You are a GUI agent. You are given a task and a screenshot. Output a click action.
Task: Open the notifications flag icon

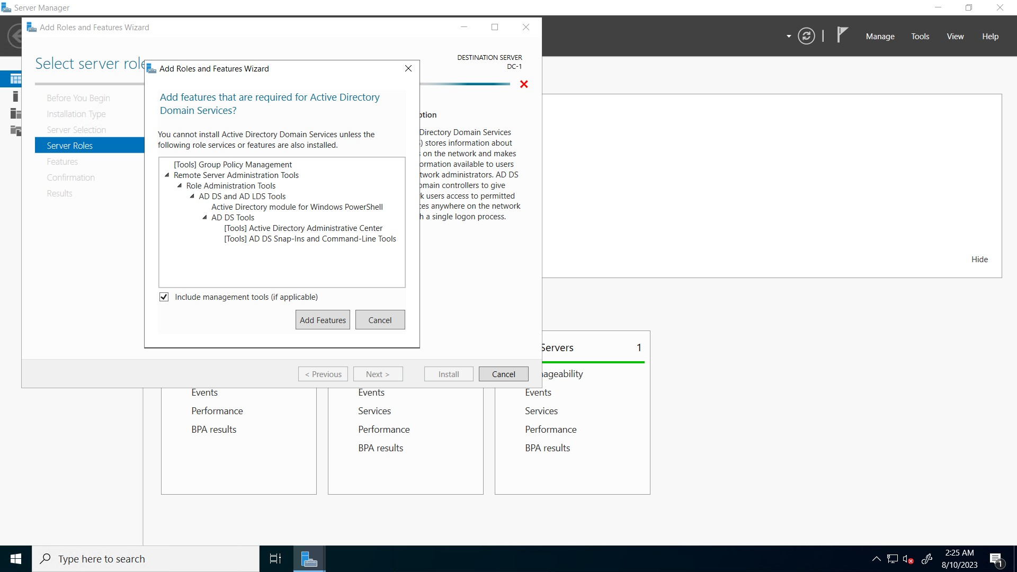[842, 35]
